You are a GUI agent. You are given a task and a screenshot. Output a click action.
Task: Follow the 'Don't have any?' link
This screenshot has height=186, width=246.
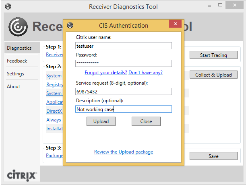(145, 73)
